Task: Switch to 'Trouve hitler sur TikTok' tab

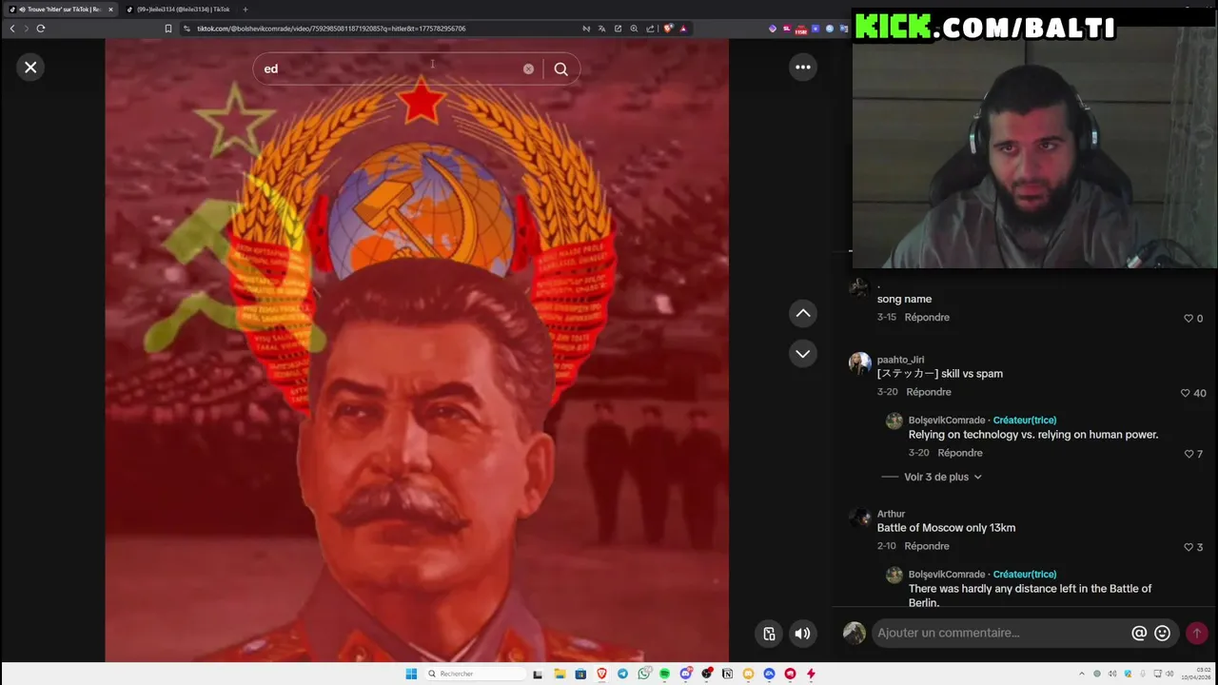Action: [59, 10]
